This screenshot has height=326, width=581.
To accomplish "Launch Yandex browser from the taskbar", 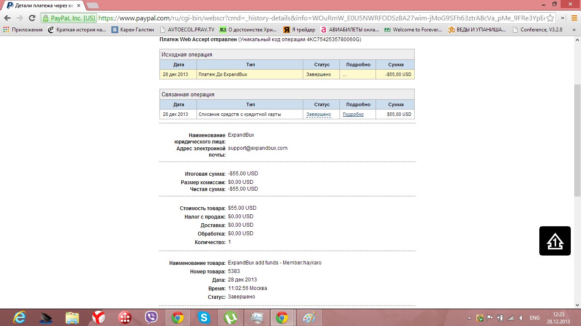I will point(99,318).
